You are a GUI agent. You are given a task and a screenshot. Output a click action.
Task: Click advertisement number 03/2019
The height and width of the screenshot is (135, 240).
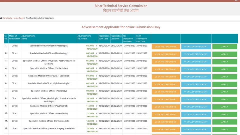(90, 46)
